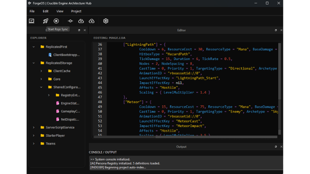Start Rojo Sync with rocket icon

[x=45, y=21]
